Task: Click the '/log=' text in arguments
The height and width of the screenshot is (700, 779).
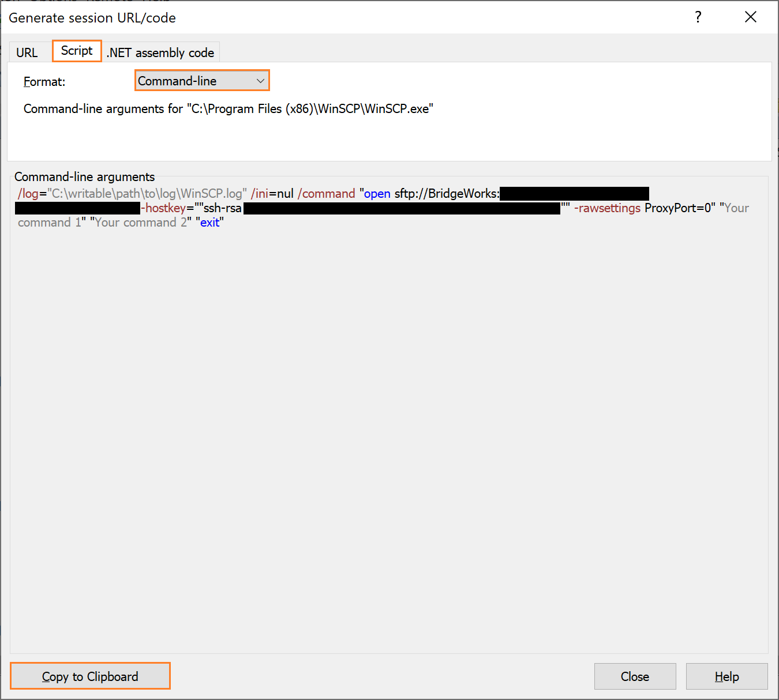Action: 32,194
